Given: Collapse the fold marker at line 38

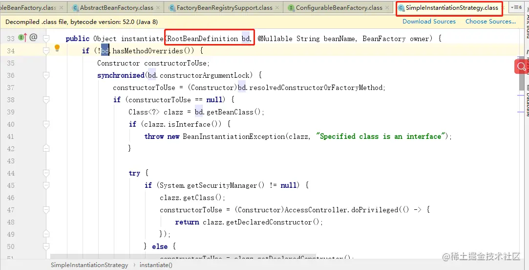Looking at the screenshot, I should pos(46,100).
